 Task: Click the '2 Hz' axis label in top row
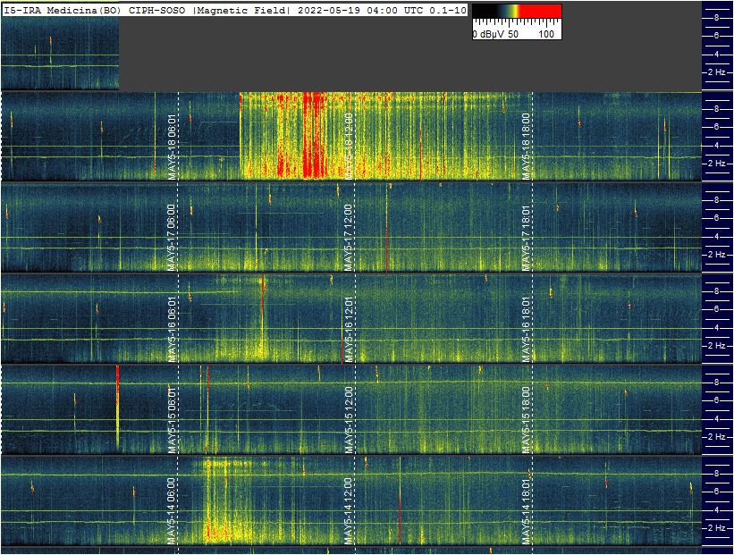point(717,72)
